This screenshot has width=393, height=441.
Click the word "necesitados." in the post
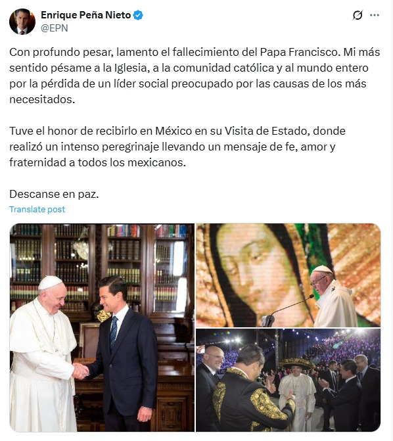42,99
